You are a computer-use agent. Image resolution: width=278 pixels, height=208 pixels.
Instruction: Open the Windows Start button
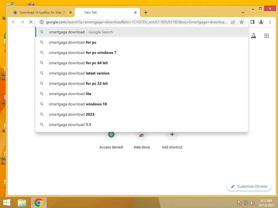pyautogui.click(x=7, y=203)
